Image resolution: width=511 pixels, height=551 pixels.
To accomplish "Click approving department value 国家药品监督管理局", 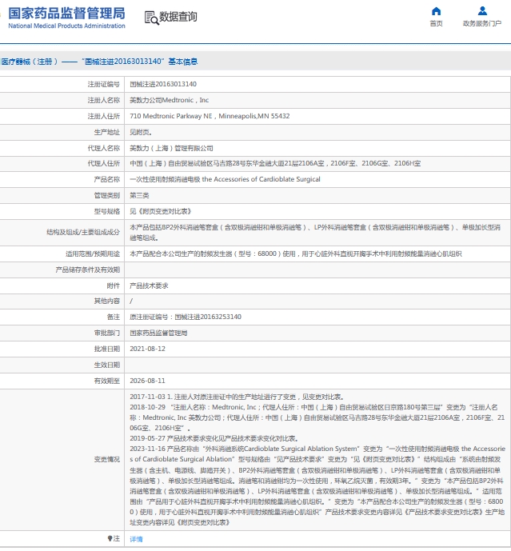I will [158, 333].
